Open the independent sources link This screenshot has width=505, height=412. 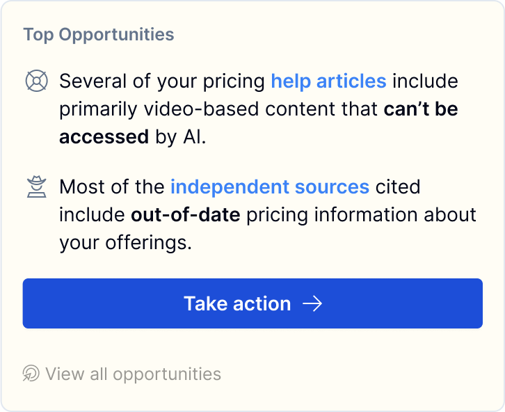(270, 187)
